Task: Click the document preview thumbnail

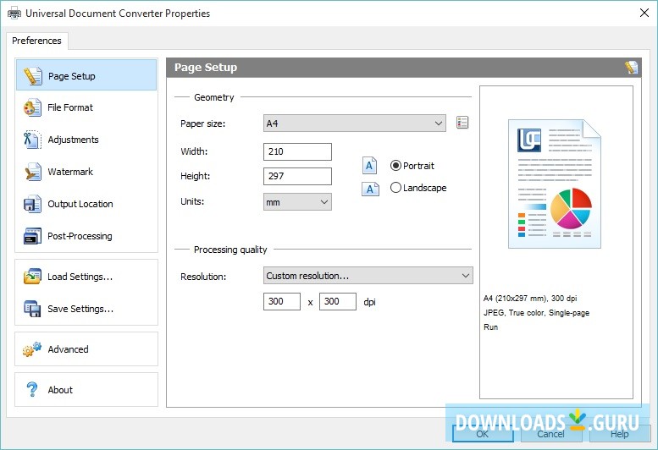Action: (x=555, y=184)
